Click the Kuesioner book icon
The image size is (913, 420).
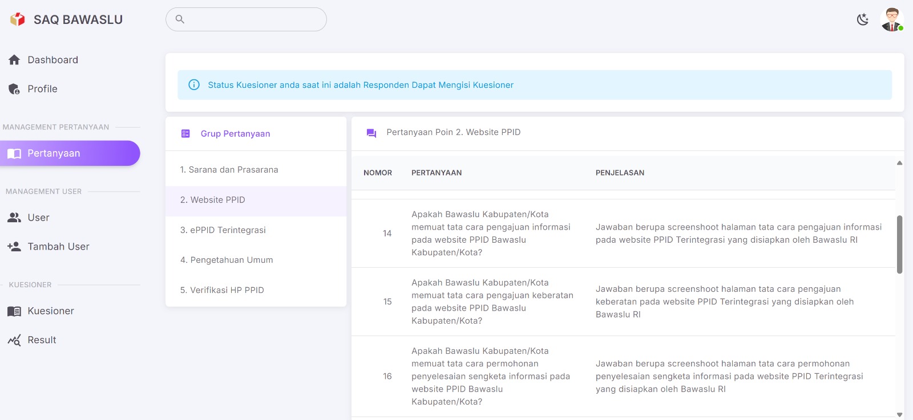click(x=14, y=311)
